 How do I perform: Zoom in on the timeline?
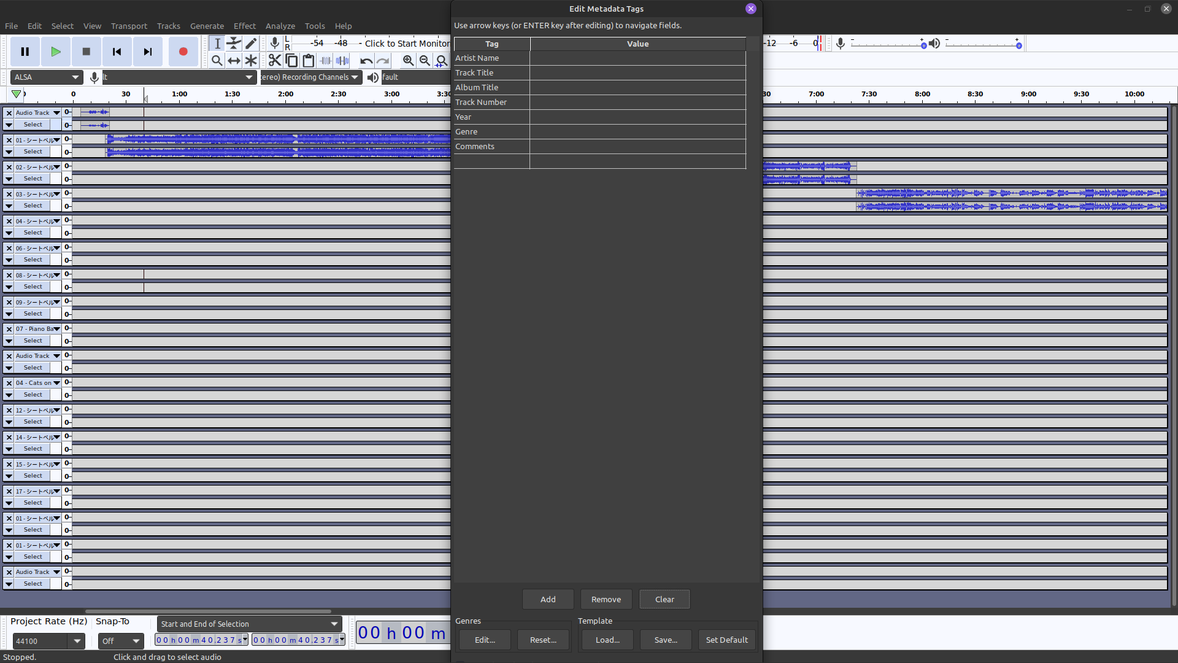pyautogui.click(x=408, y=60)
